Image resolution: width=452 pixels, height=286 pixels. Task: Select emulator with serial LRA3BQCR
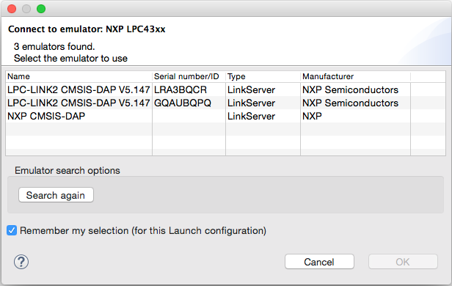(225, 89)
